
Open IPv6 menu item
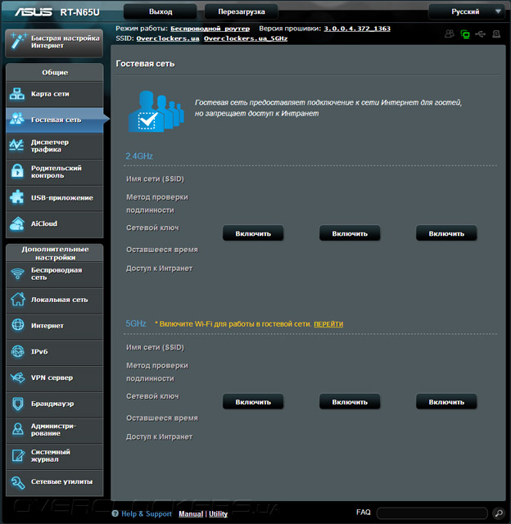(55, 352)
